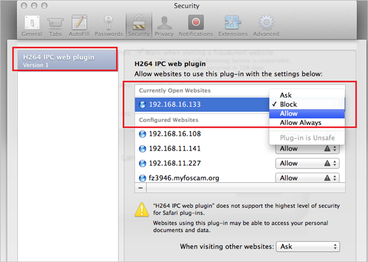368x262 pixels.
Task: Open the Extensions puzzle icon
Action: click(x=233, y=23)
